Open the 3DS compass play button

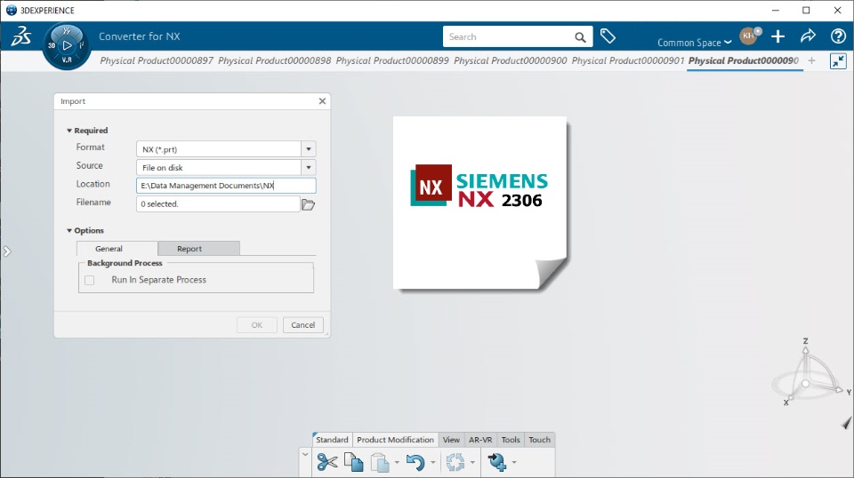click(x=67, y=45)
